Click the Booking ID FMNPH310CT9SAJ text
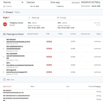103x101 pixels. tap(91, 2)
